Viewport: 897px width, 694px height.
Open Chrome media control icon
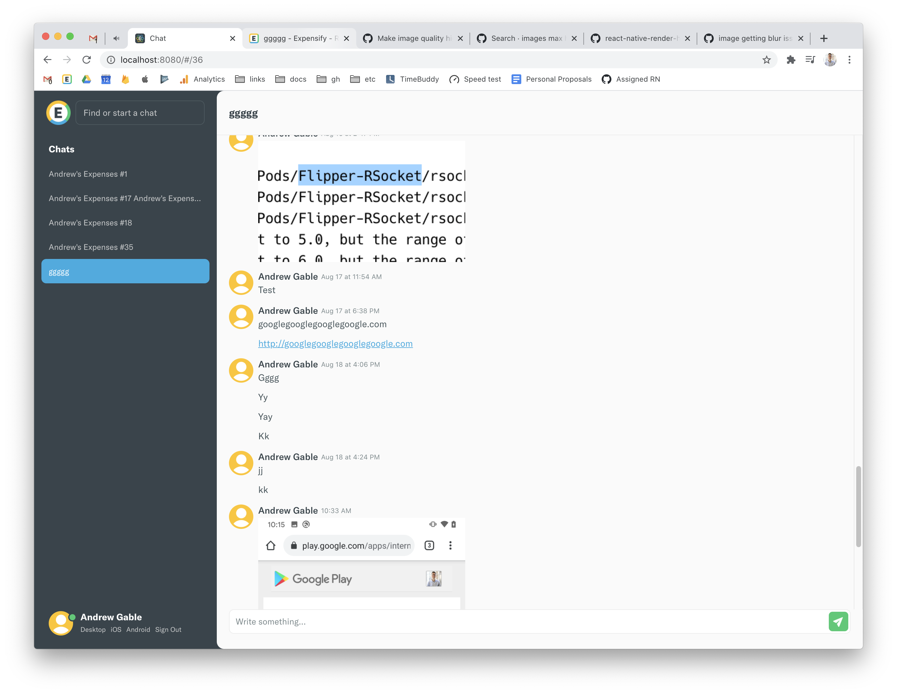[x=810, y=60]
